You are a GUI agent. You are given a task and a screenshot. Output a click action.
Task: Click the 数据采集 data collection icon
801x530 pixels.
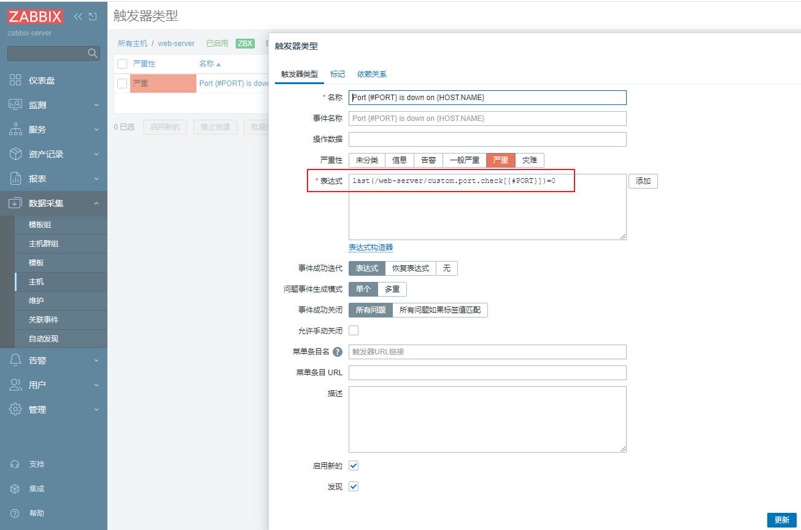coord(15,203)
